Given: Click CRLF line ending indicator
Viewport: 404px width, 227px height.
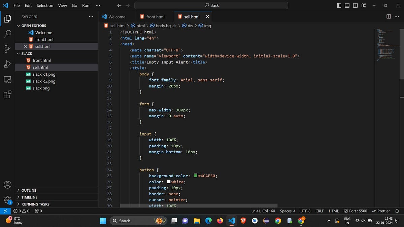Looking at the screenshot, I should point(319,211).
